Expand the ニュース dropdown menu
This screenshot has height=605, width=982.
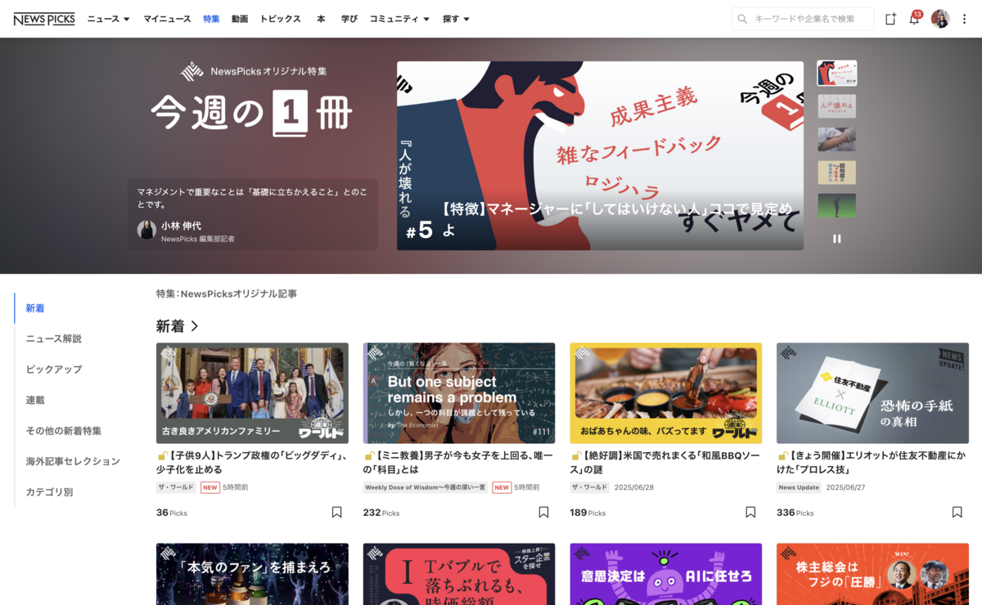[109, 19]
